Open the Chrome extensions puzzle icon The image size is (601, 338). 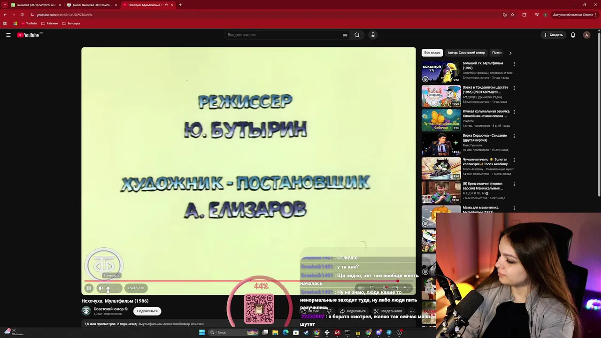click(524, 15)
